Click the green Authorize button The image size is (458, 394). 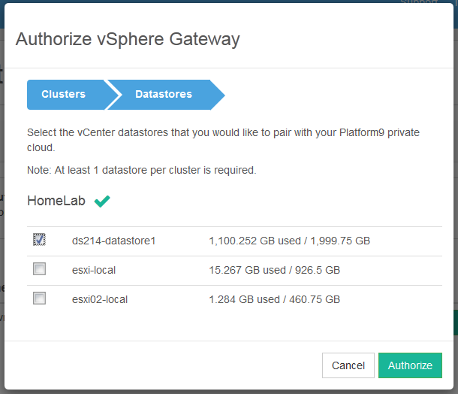(x=410, y=365)
